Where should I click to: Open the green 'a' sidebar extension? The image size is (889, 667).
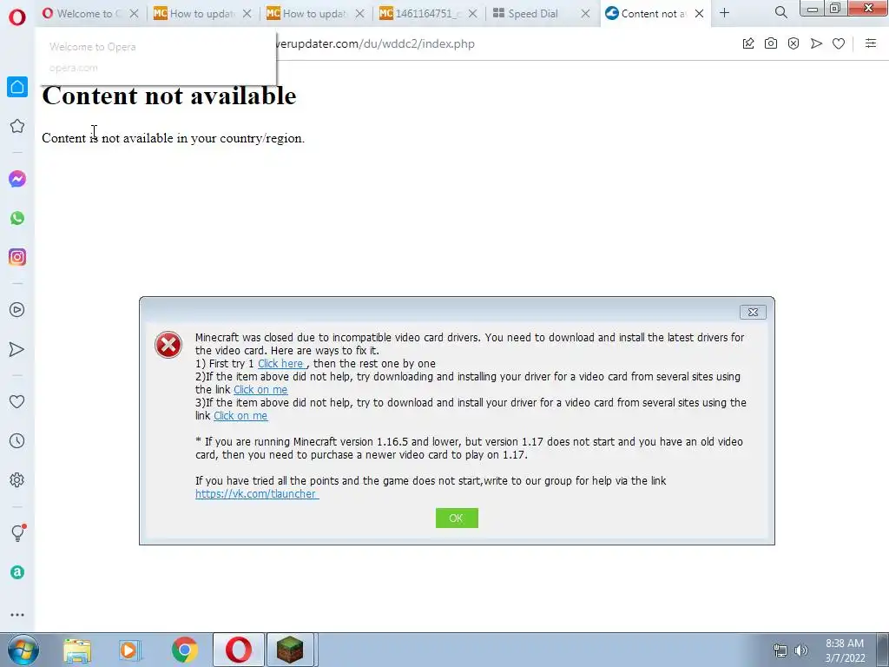[x=17, y=572]
